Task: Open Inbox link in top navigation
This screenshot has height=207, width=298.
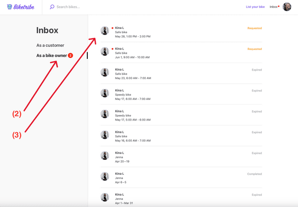Action: point(274,7)
